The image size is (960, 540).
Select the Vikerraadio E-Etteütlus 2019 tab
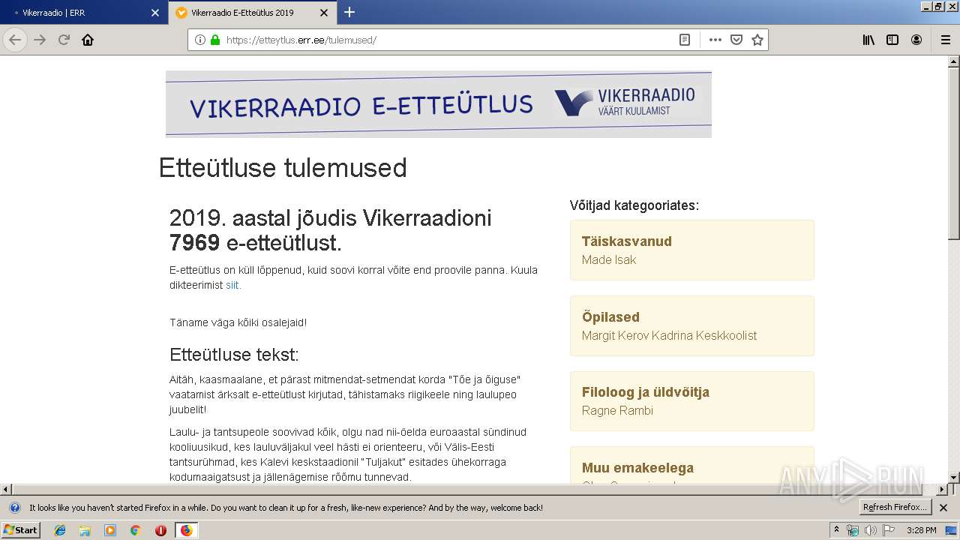coord(252,13)
